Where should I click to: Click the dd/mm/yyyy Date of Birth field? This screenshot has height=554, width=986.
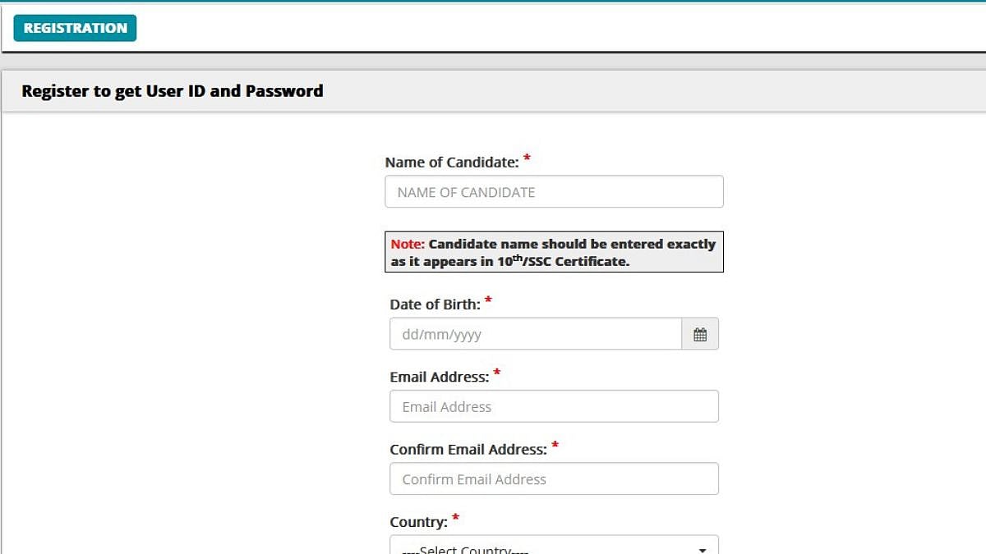534,333
